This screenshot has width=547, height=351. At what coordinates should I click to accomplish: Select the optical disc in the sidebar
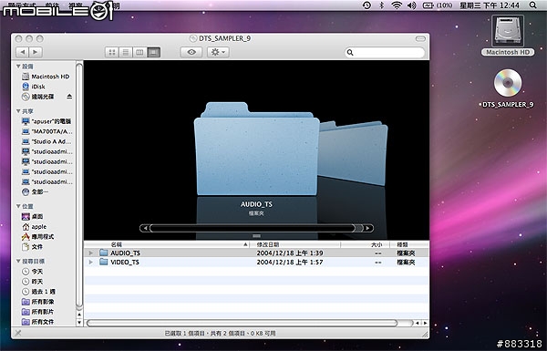37,97
